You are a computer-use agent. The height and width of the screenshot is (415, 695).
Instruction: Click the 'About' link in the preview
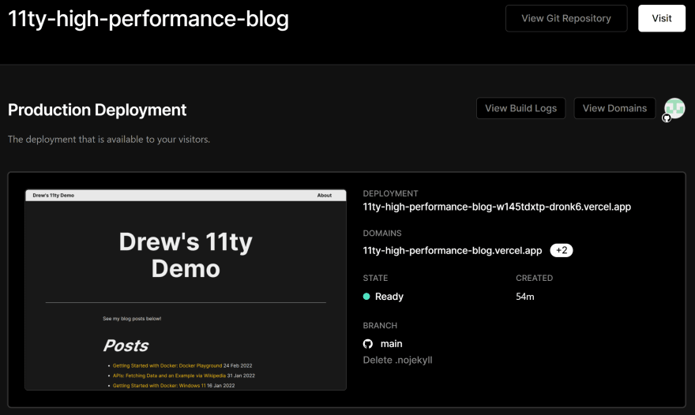(325, 196)
